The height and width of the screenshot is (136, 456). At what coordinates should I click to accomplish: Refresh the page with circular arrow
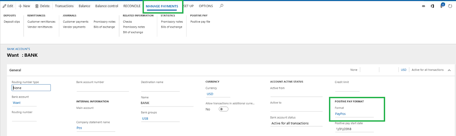[x=450, y=6]
